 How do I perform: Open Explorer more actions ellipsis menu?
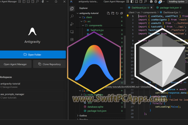click(121, 8)
